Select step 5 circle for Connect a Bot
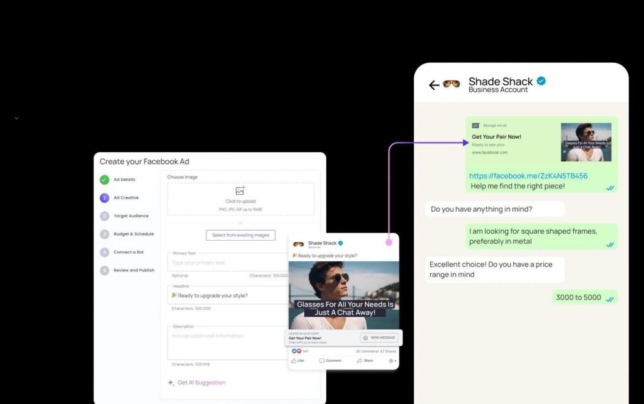This screenshot has height=404, width=644. [x=104, y=252]
